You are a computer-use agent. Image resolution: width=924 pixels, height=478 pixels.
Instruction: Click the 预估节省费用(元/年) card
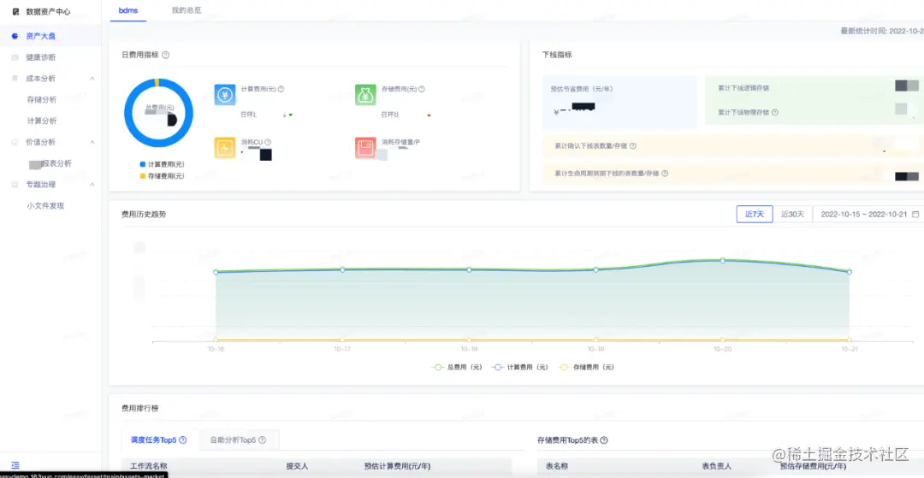[x=620, y=102]
